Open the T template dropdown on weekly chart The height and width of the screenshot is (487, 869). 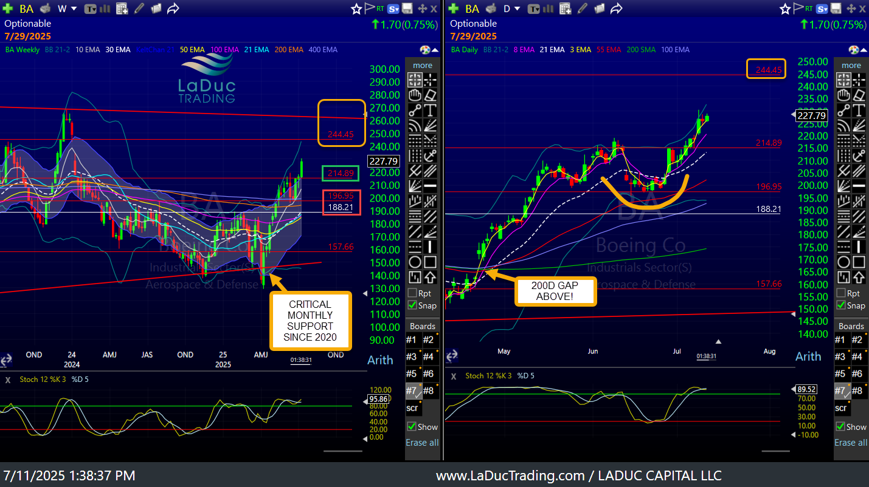click(x=91, y=9)
